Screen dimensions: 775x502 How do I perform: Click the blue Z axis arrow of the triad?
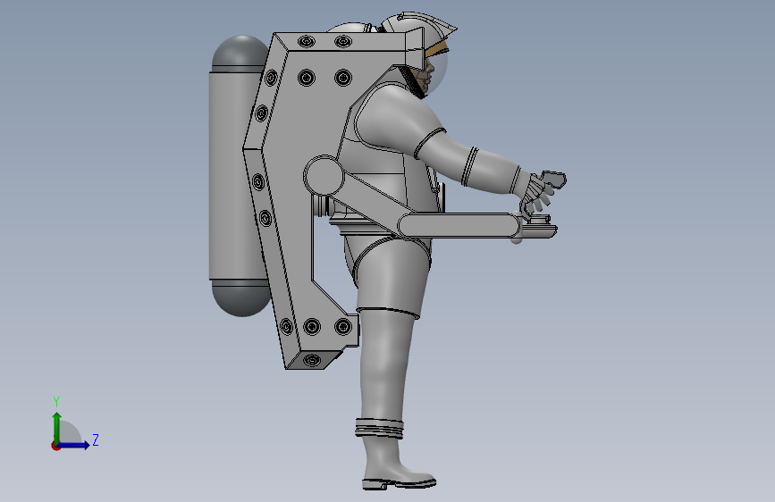point(74,445)
